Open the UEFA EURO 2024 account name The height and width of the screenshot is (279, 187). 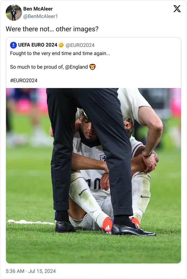(x=38, y=45)
